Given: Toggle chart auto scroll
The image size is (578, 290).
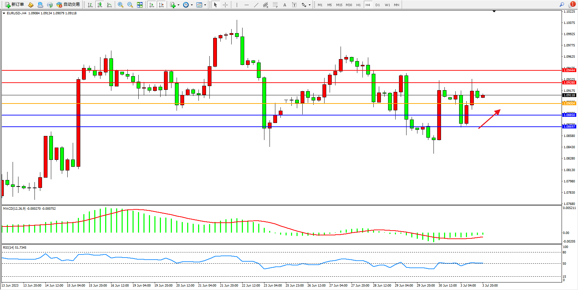Looking at the screenshot, I should [152, 5].
